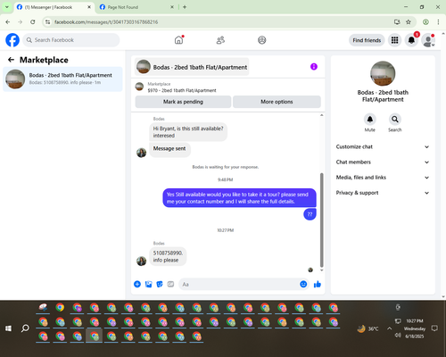446x357 pixels.
Task: Choose a sticker from composer
Action: (x=160, y=284)
